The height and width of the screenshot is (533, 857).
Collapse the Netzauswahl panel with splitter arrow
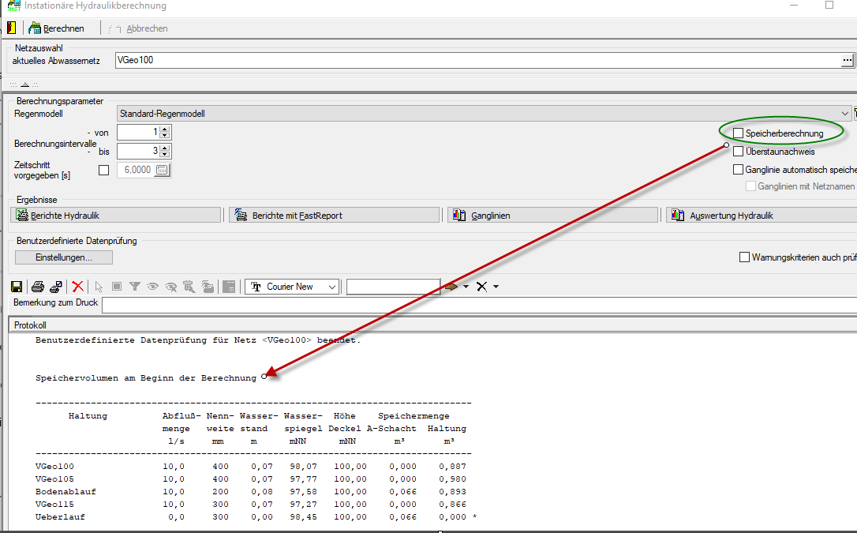point(24,84)
